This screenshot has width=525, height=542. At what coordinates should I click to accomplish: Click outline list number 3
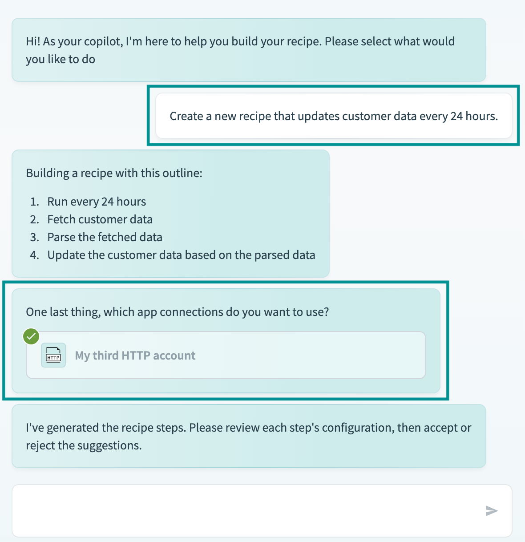click(34, 237)
